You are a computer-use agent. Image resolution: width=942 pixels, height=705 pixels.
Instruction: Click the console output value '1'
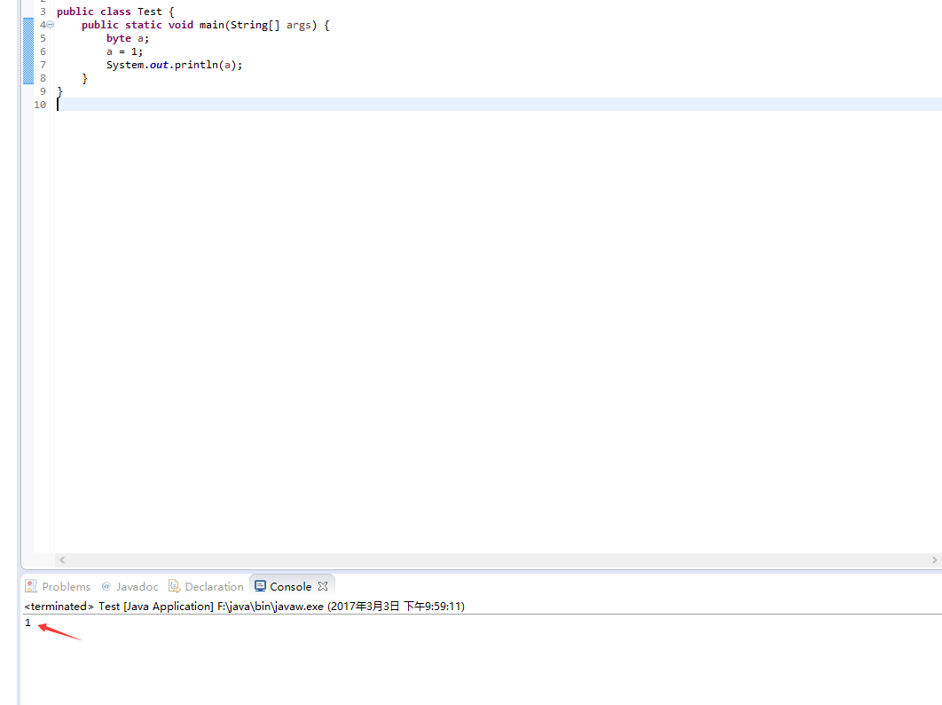tap(27, 623)
